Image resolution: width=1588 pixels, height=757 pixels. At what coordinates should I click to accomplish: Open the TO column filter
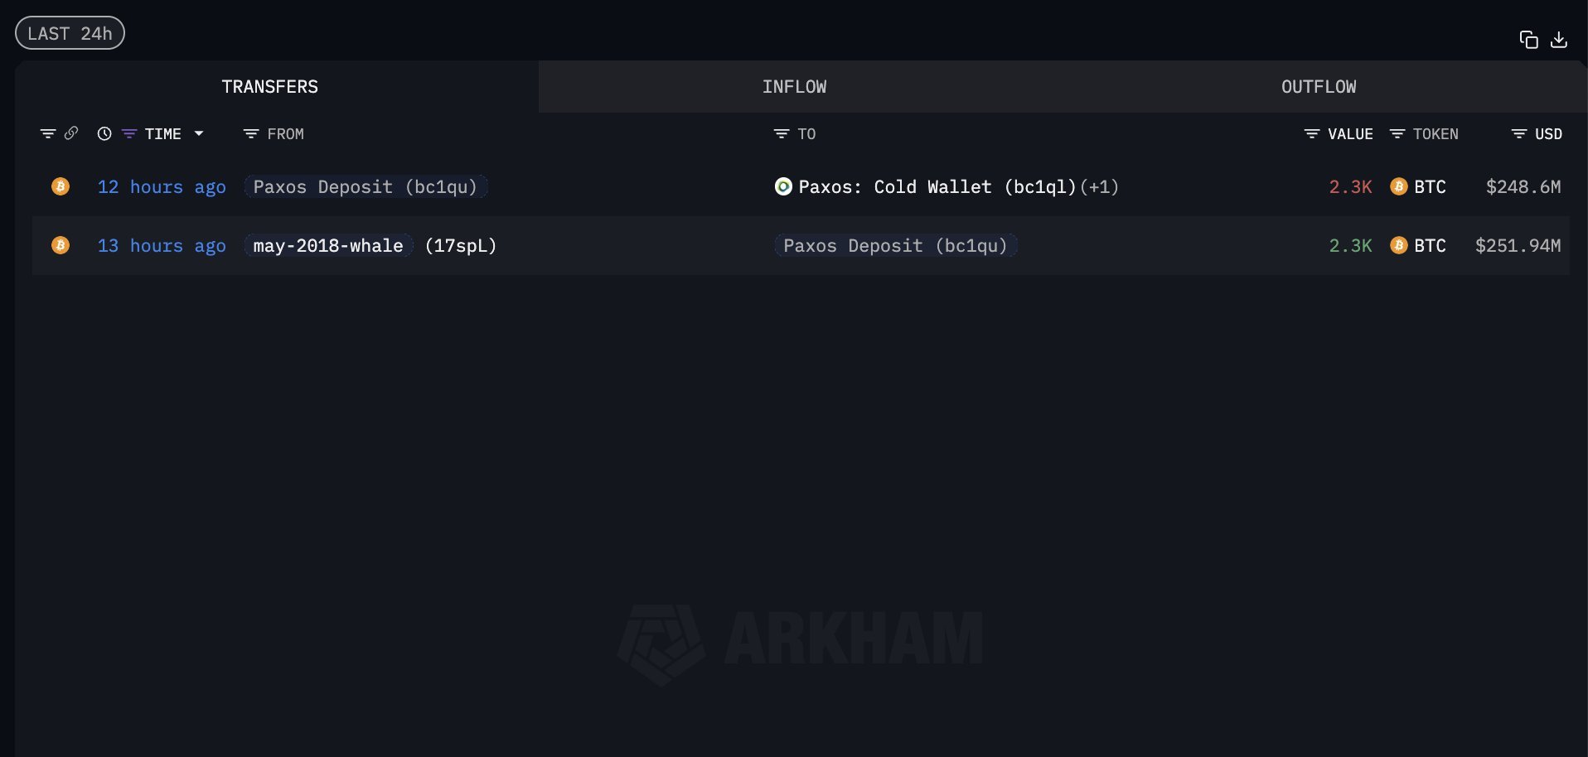click(x=781, y=134)
